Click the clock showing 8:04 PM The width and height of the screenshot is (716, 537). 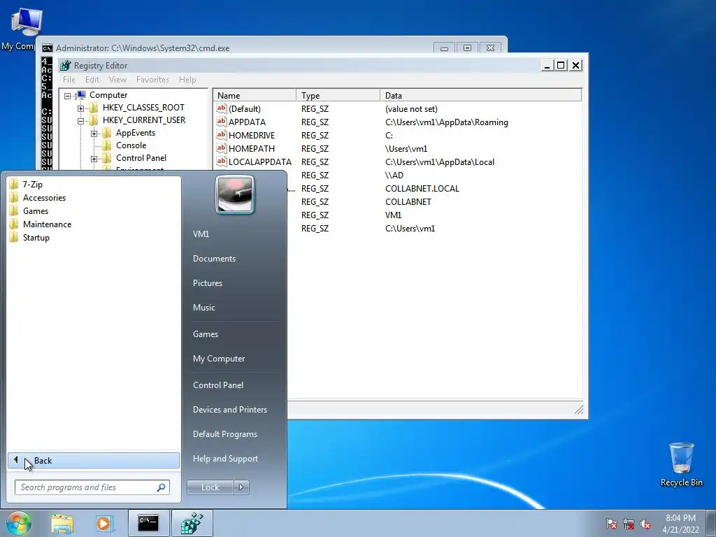680,518
